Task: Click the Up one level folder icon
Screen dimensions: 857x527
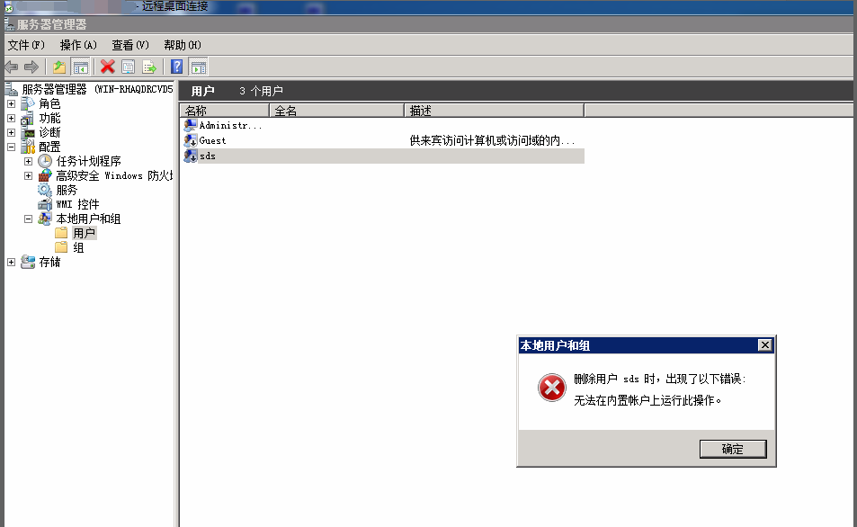Action: (59, 67)
